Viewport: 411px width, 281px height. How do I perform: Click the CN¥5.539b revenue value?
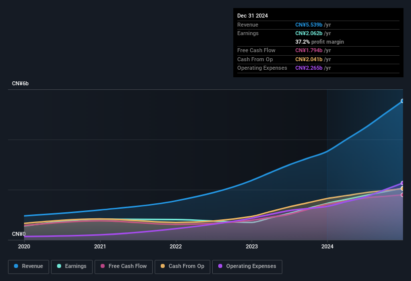(x=309, y=25)
